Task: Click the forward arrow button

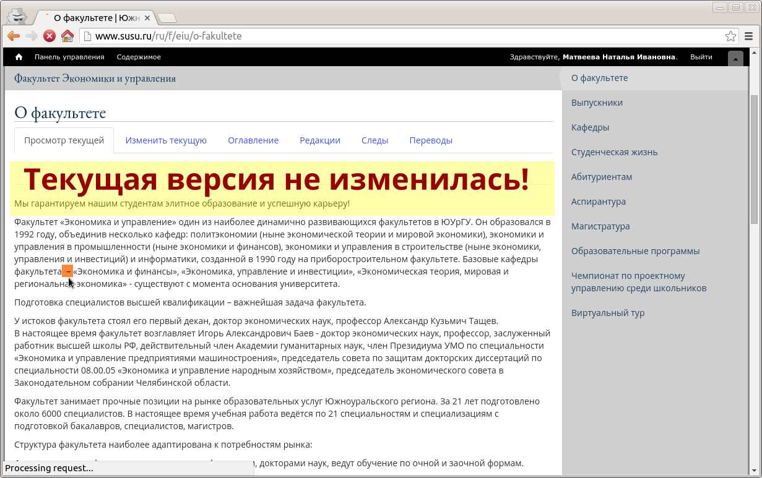Action: pyautogui.click(x=32, y=36)
